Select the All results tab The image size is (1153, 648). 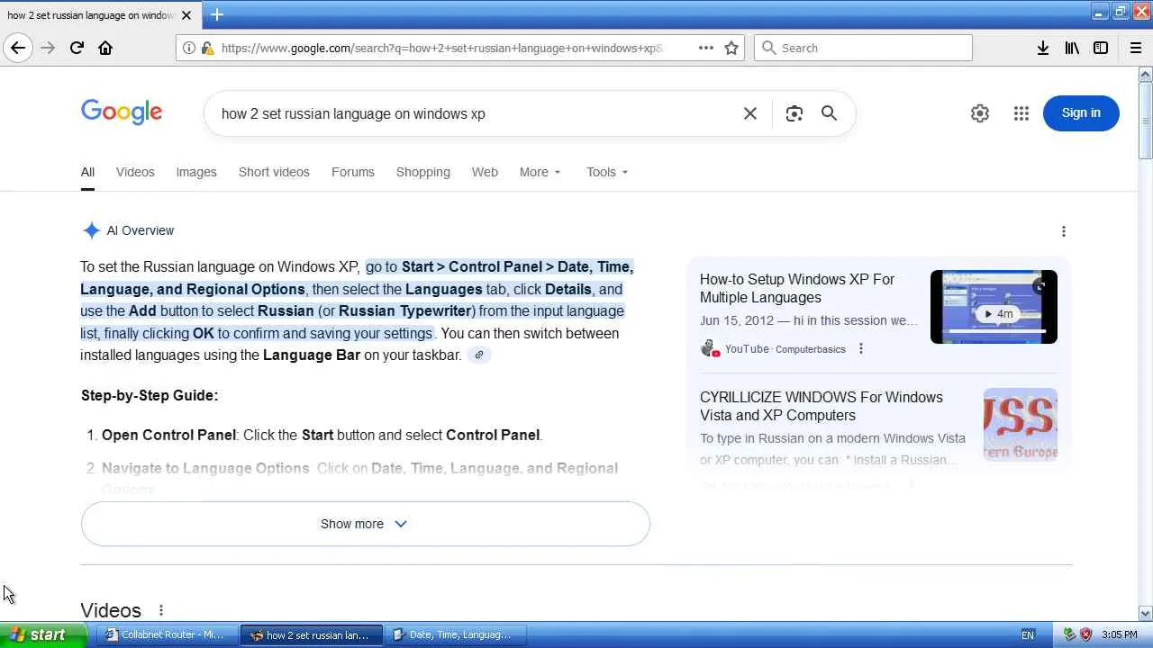pyautogui.click(x=87, y=172)
